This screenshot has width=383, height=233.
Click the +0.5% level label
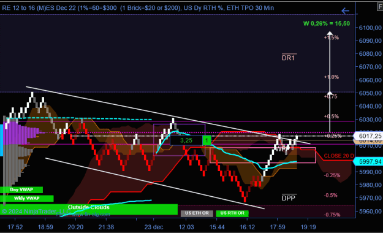[332, 116]
